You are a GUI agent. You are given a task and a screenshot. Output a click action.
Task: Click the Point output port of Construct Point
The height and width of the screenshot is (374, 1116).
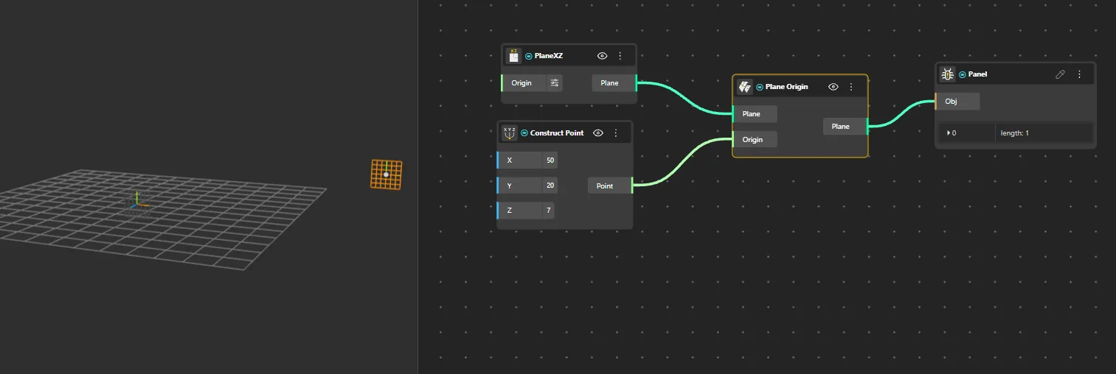point(611,186)
